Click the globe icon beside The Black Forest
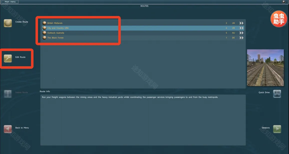The image size is (289, 154). coord(44,38)
